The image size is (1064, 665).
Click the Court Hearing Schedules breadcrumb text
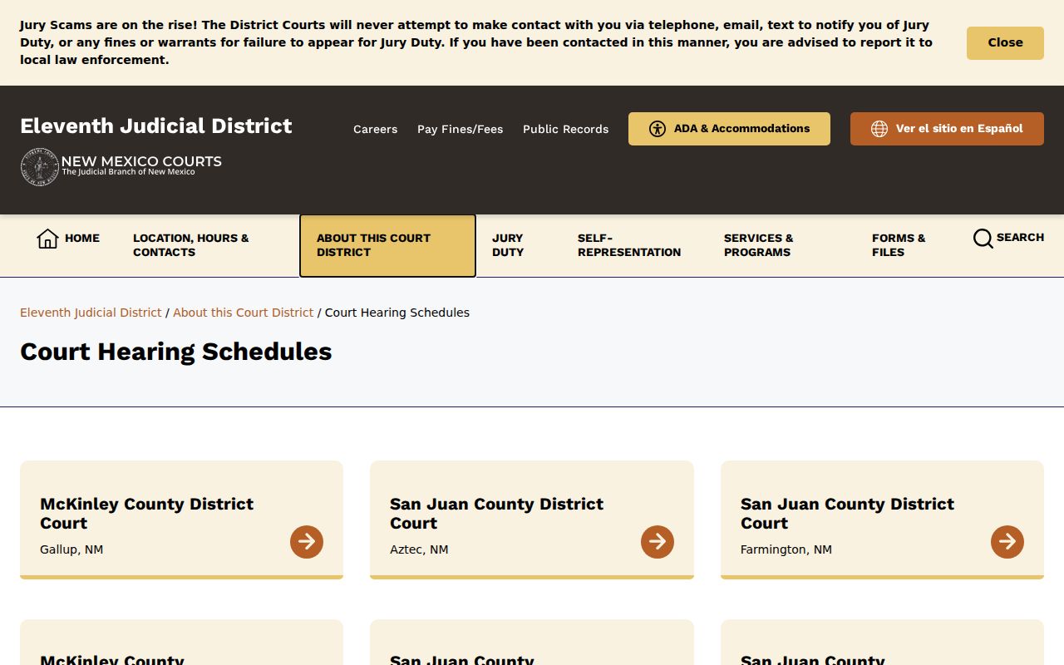[x=397, y=313]
